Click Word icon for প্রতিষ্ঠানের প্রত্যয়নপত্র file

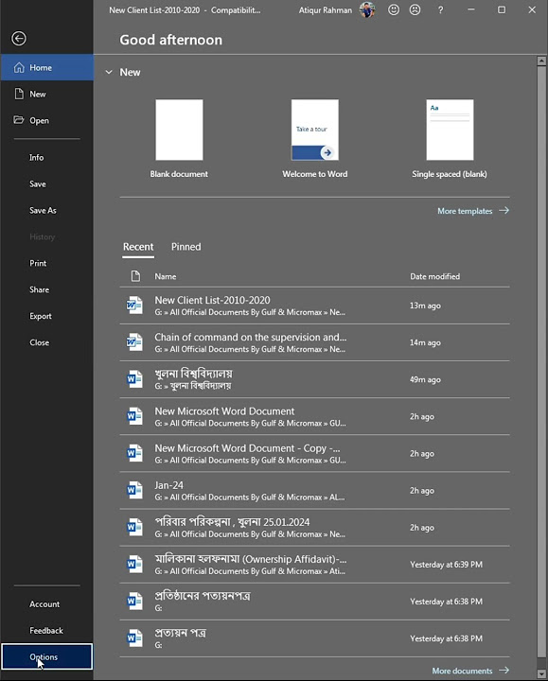coord(134,602)
